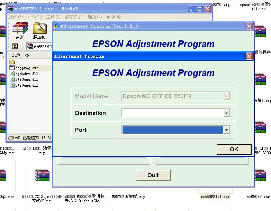Open the Commands (命令) menu in WinRAR
This screenshot has height=211, width=271.
tap(35, 17)
